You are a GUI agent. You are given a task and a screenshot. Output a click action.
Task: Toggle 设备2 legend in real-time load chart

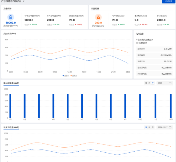[73, 76]
